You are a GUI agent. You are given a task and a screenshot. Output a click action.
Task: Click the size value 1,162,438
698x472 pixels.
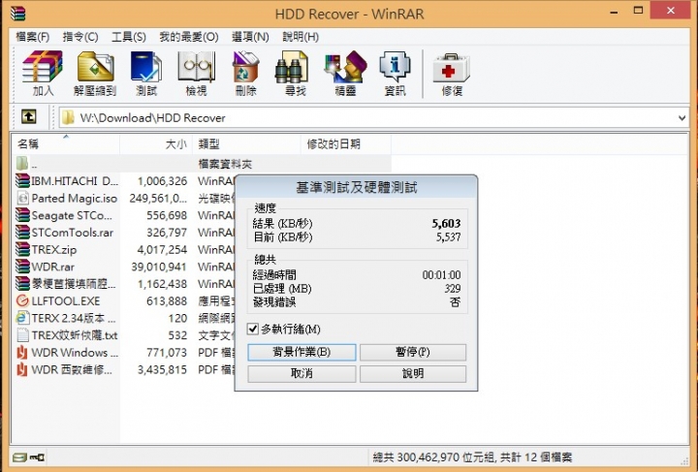tap(162, 284)
